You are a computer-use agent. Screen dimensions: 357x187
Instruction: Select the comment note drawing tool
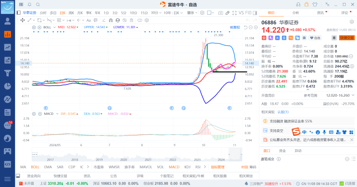(x=96, y=20)
